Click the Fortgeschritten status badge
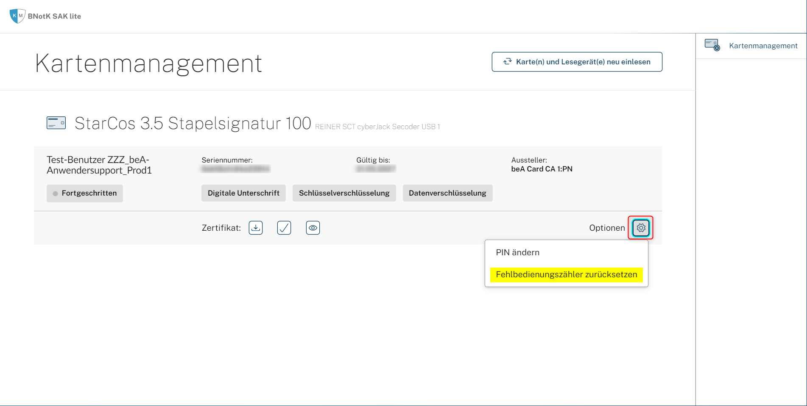The height and width of the screenshot is (406, 807). coord(85,193)
